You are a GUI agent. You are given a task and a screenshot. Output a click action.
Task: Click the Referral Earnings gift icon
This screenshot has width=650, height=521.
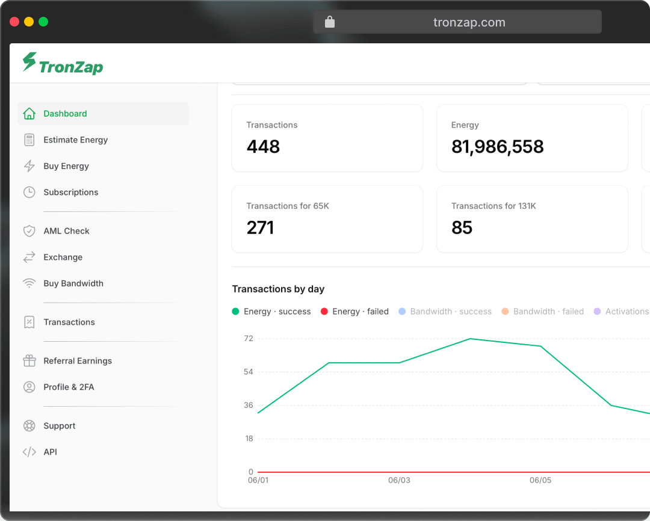[x=29, y=360]
